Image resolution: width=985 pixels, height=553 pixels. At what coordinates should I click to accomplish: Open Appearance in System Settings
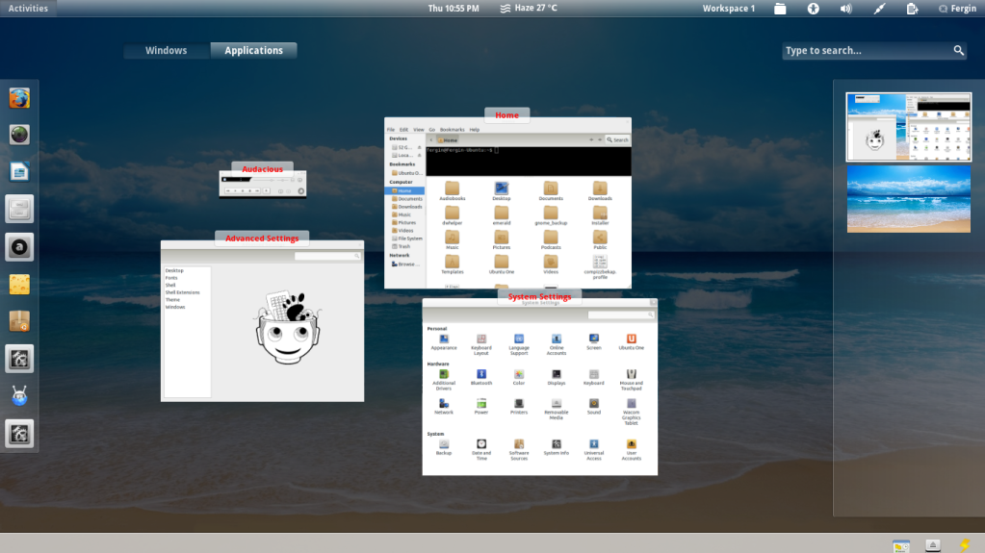pos(444,342)
